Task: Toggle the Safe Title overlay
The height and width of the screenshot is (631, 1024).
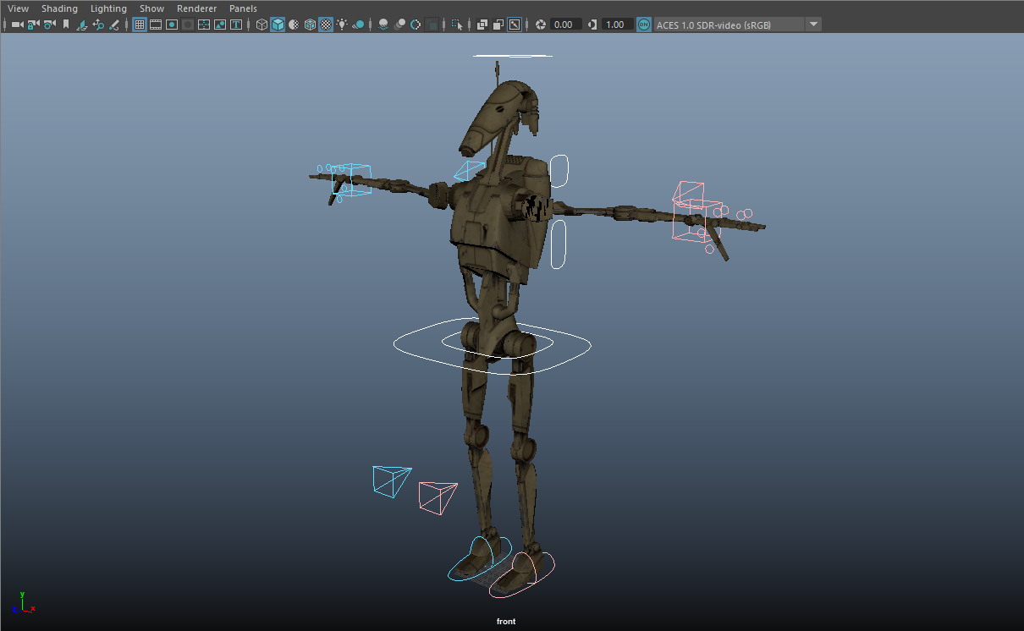Action: 236,25
